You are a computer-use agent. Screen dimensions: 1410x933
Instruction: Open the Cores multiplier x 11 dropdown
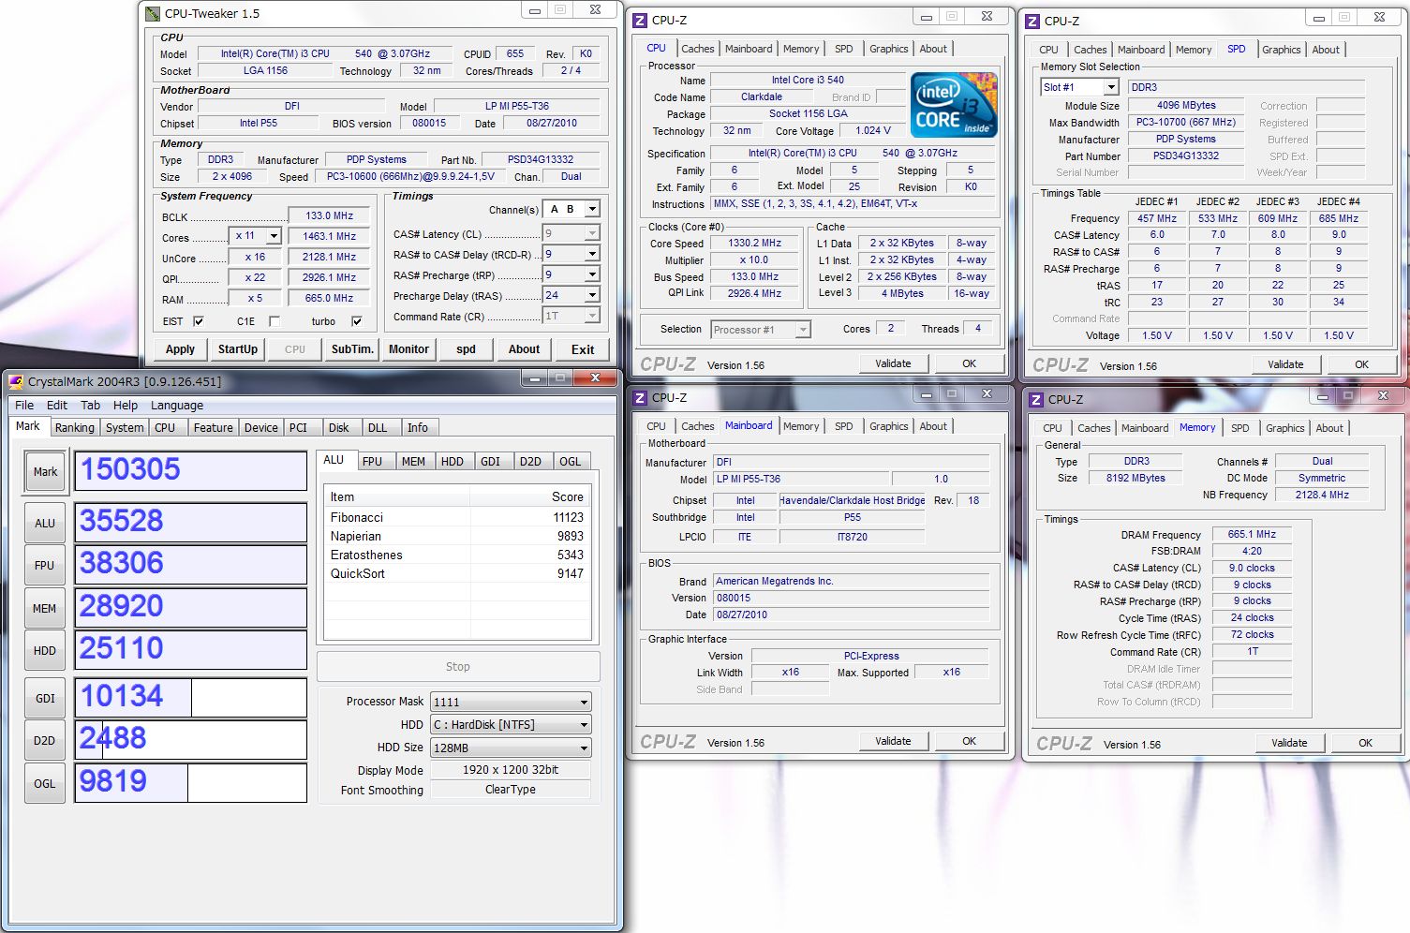click(274, 236)
